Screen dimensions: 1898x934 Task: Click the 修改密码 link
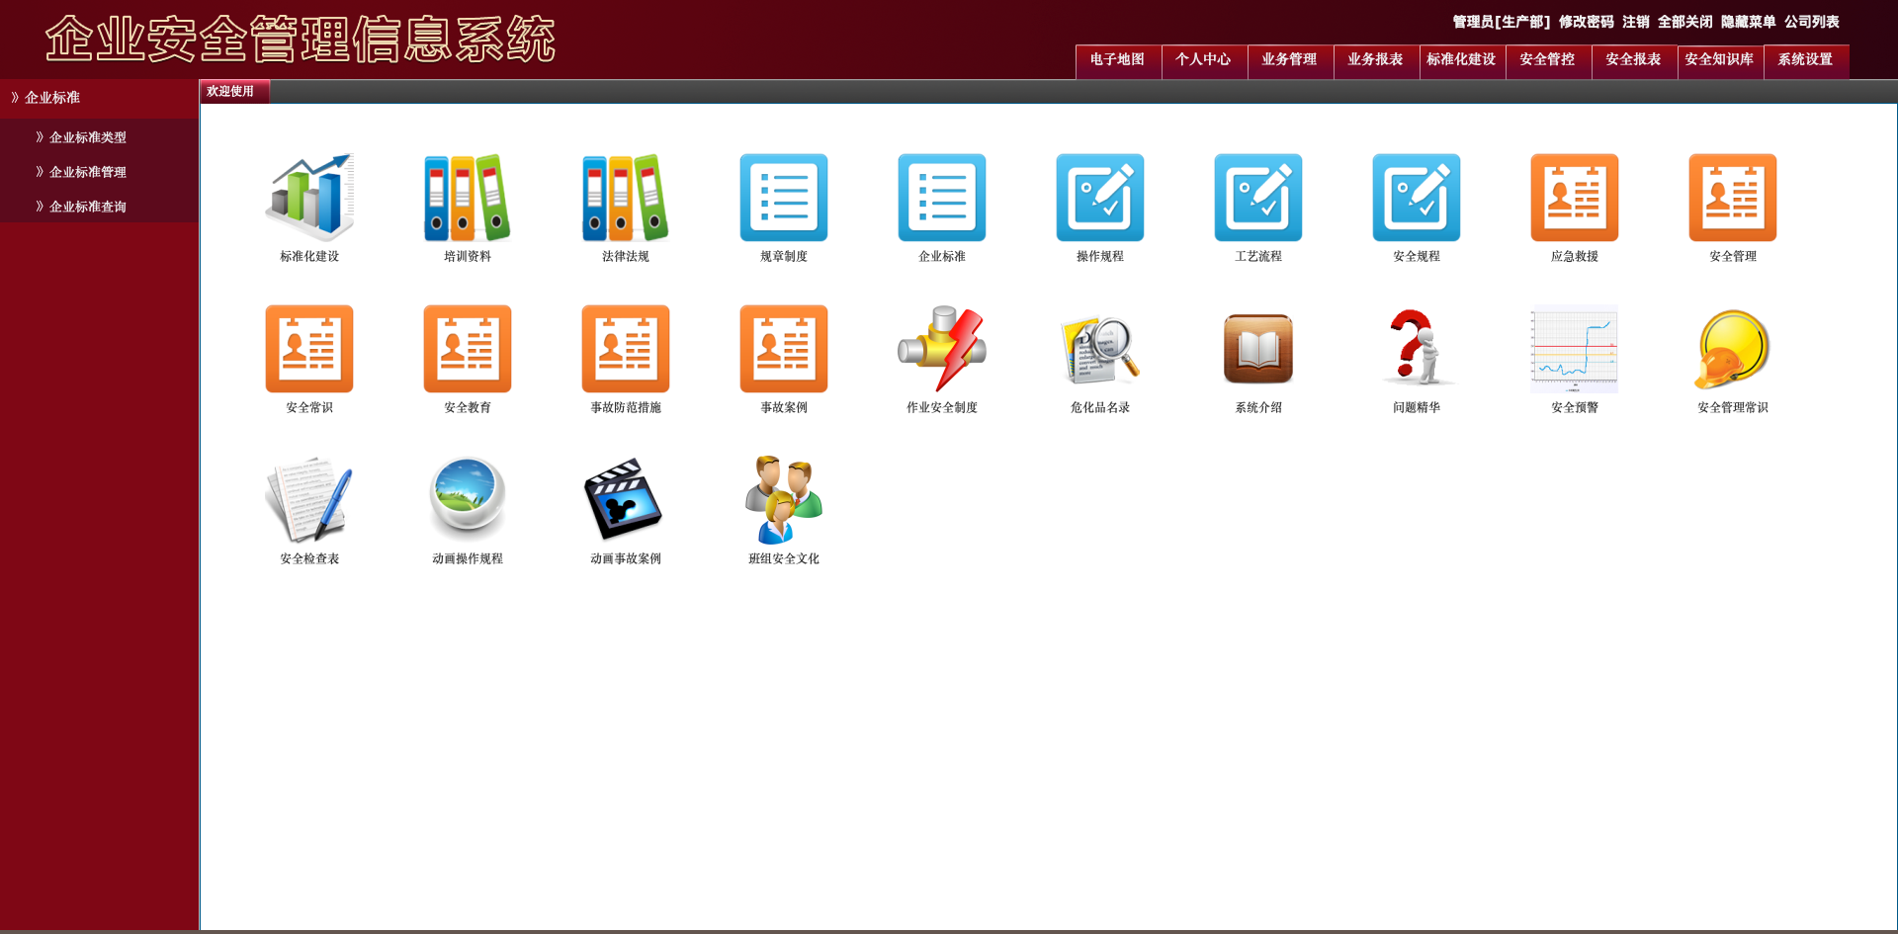point(1586,22)
